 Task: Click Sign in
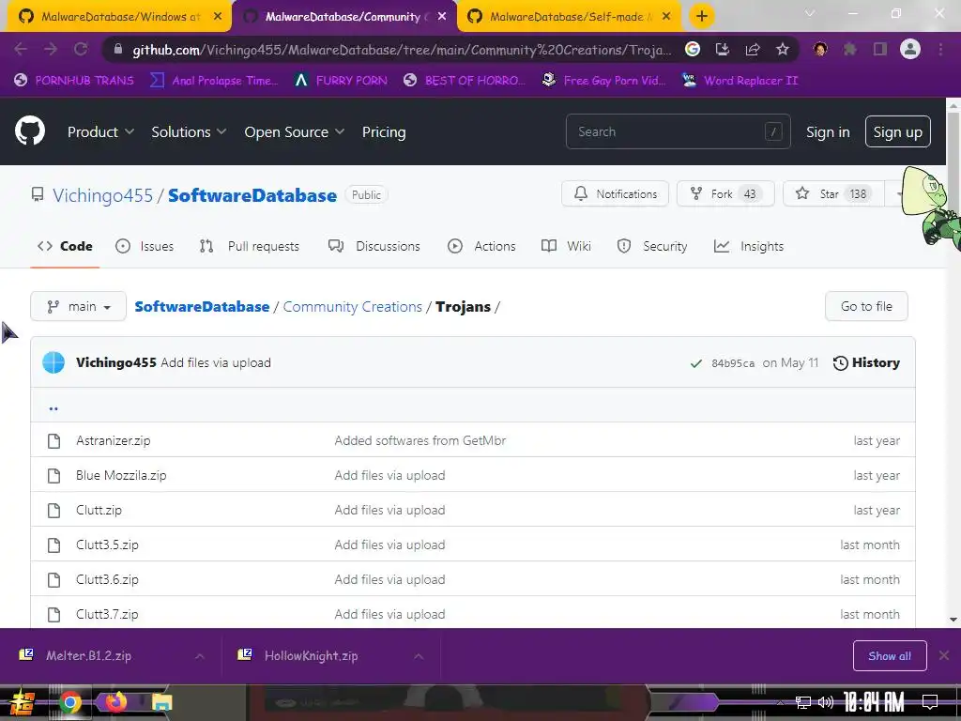828,131
